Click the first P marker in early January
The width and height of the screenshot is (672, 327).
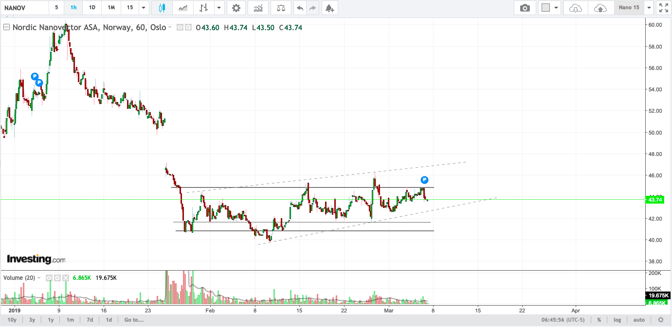pyautogui.click(x=35, y=76)
